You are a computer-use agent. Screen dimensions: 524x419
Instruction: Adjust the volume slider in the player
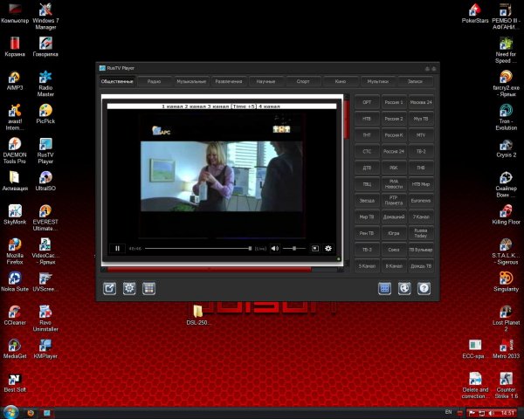[x=294, y=248]
